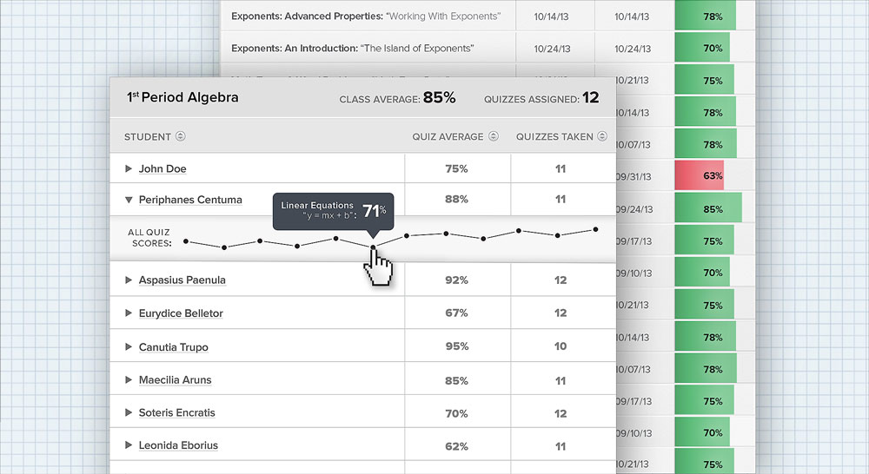
Task: Expand Leonida Eborius's row
Action: click(129, 445)
